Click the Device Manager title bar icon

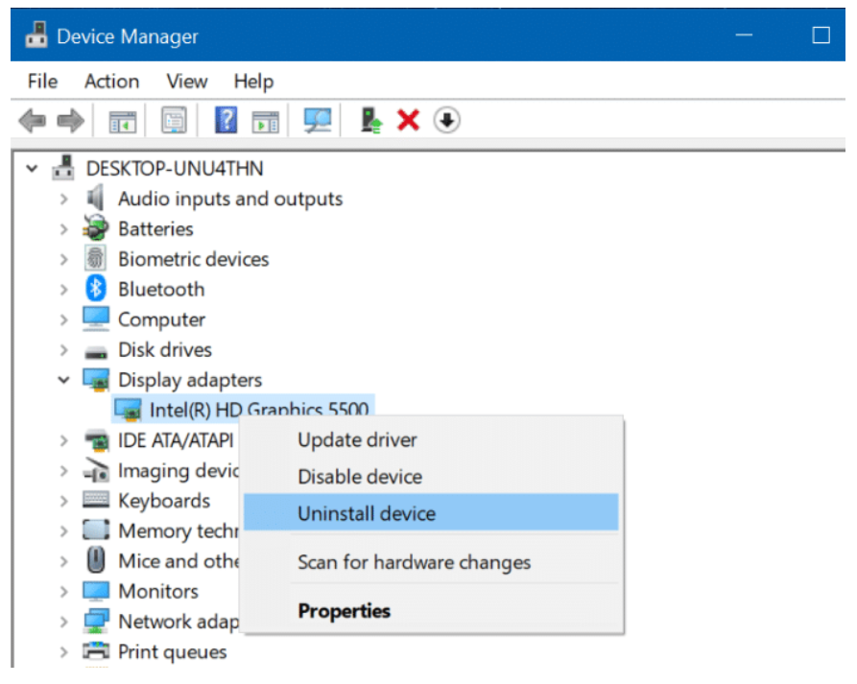coord(36,35)
